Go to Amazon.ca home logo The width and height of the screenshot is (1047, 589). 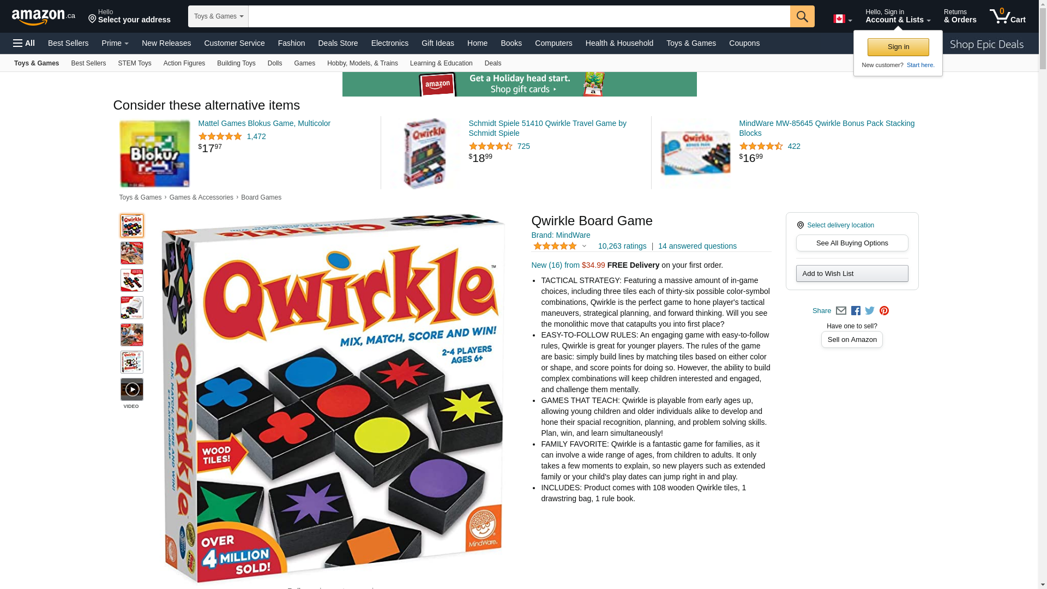pyautogui.click(x=44, y=17)
